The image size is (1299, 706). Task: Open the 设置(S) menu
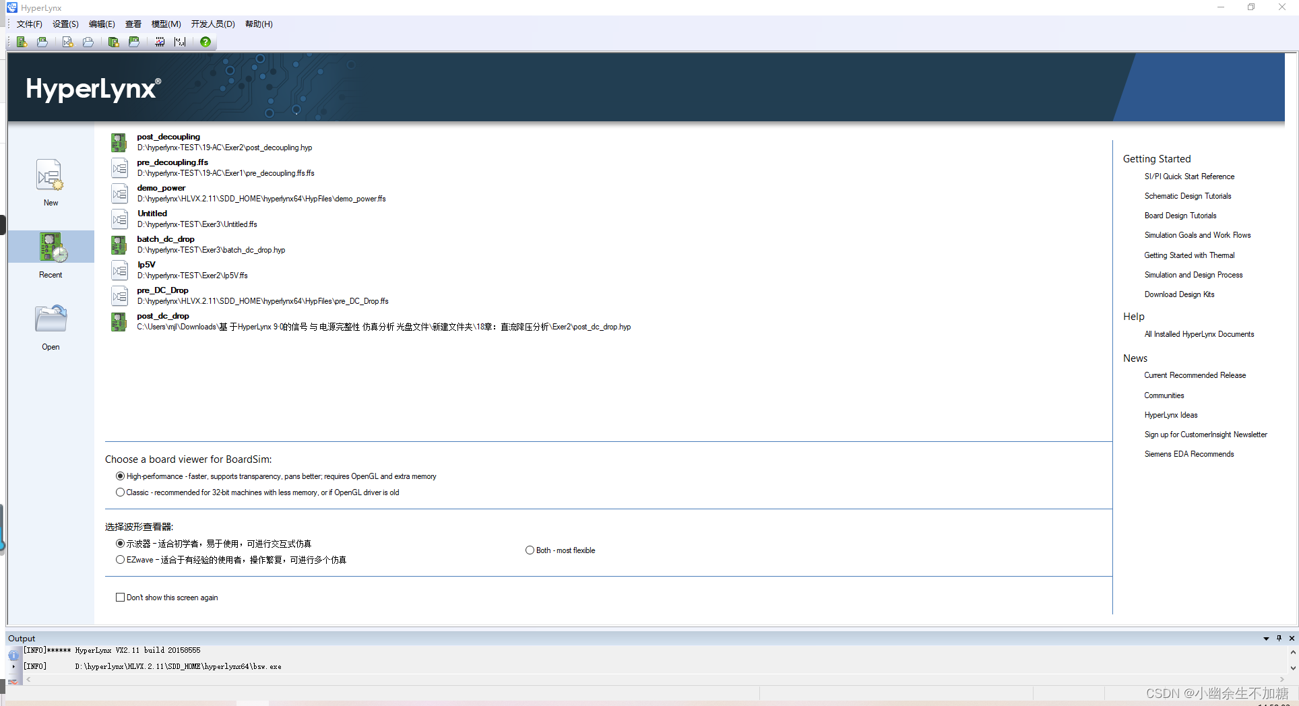[65, 24]
